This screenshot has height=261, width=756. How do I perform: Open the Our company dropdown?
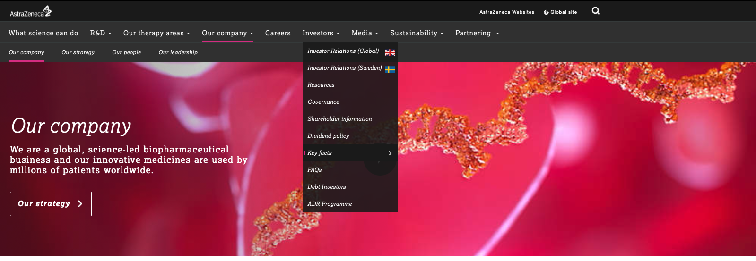coord(227,33)
